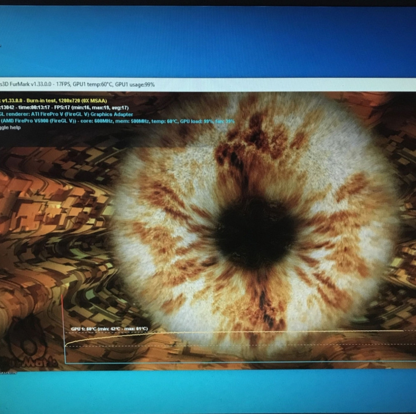
Task: Click the GPU 1 temperature graph label
Action: tap(109, 329)
